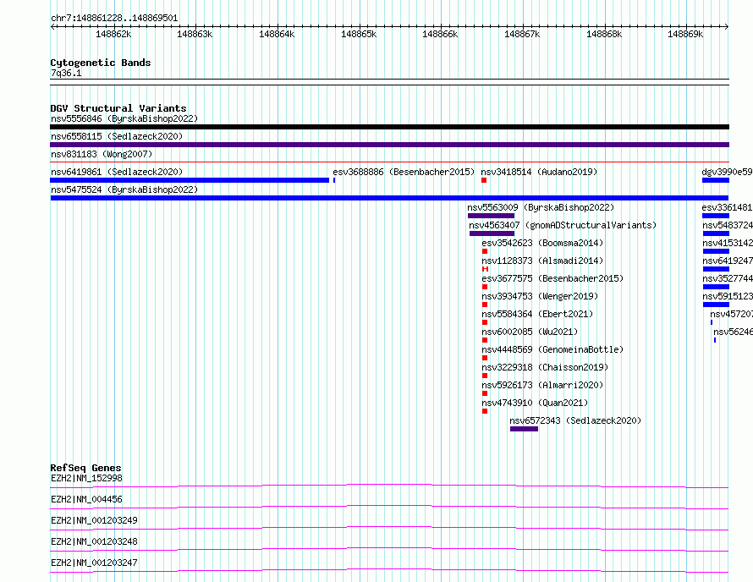Open the EZH2|NM_004456 transcript label

click(86, 499)
